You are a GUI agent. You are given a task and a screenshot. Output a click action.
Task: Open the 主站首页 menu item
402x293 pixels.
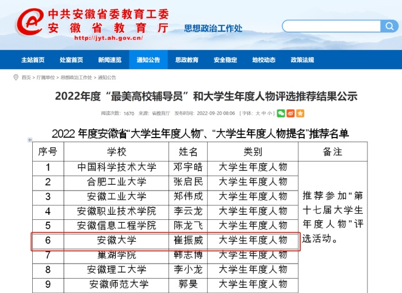pyautogui.click(x=33, y=60)
